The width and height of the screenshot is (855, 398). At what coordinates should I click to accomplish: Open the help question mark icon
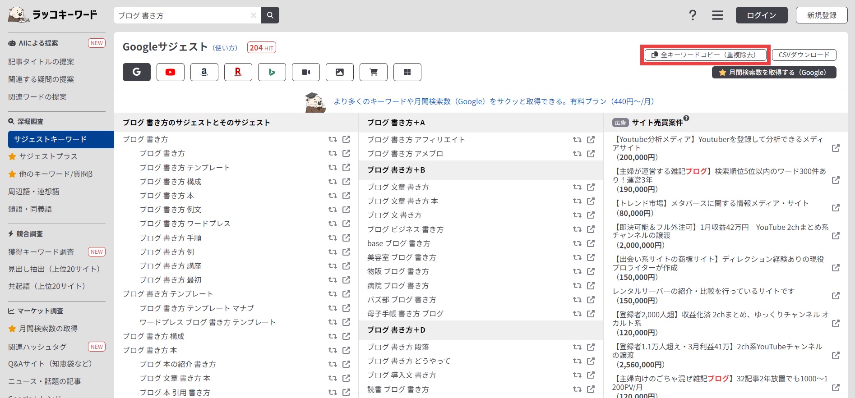tap(693, 15)
